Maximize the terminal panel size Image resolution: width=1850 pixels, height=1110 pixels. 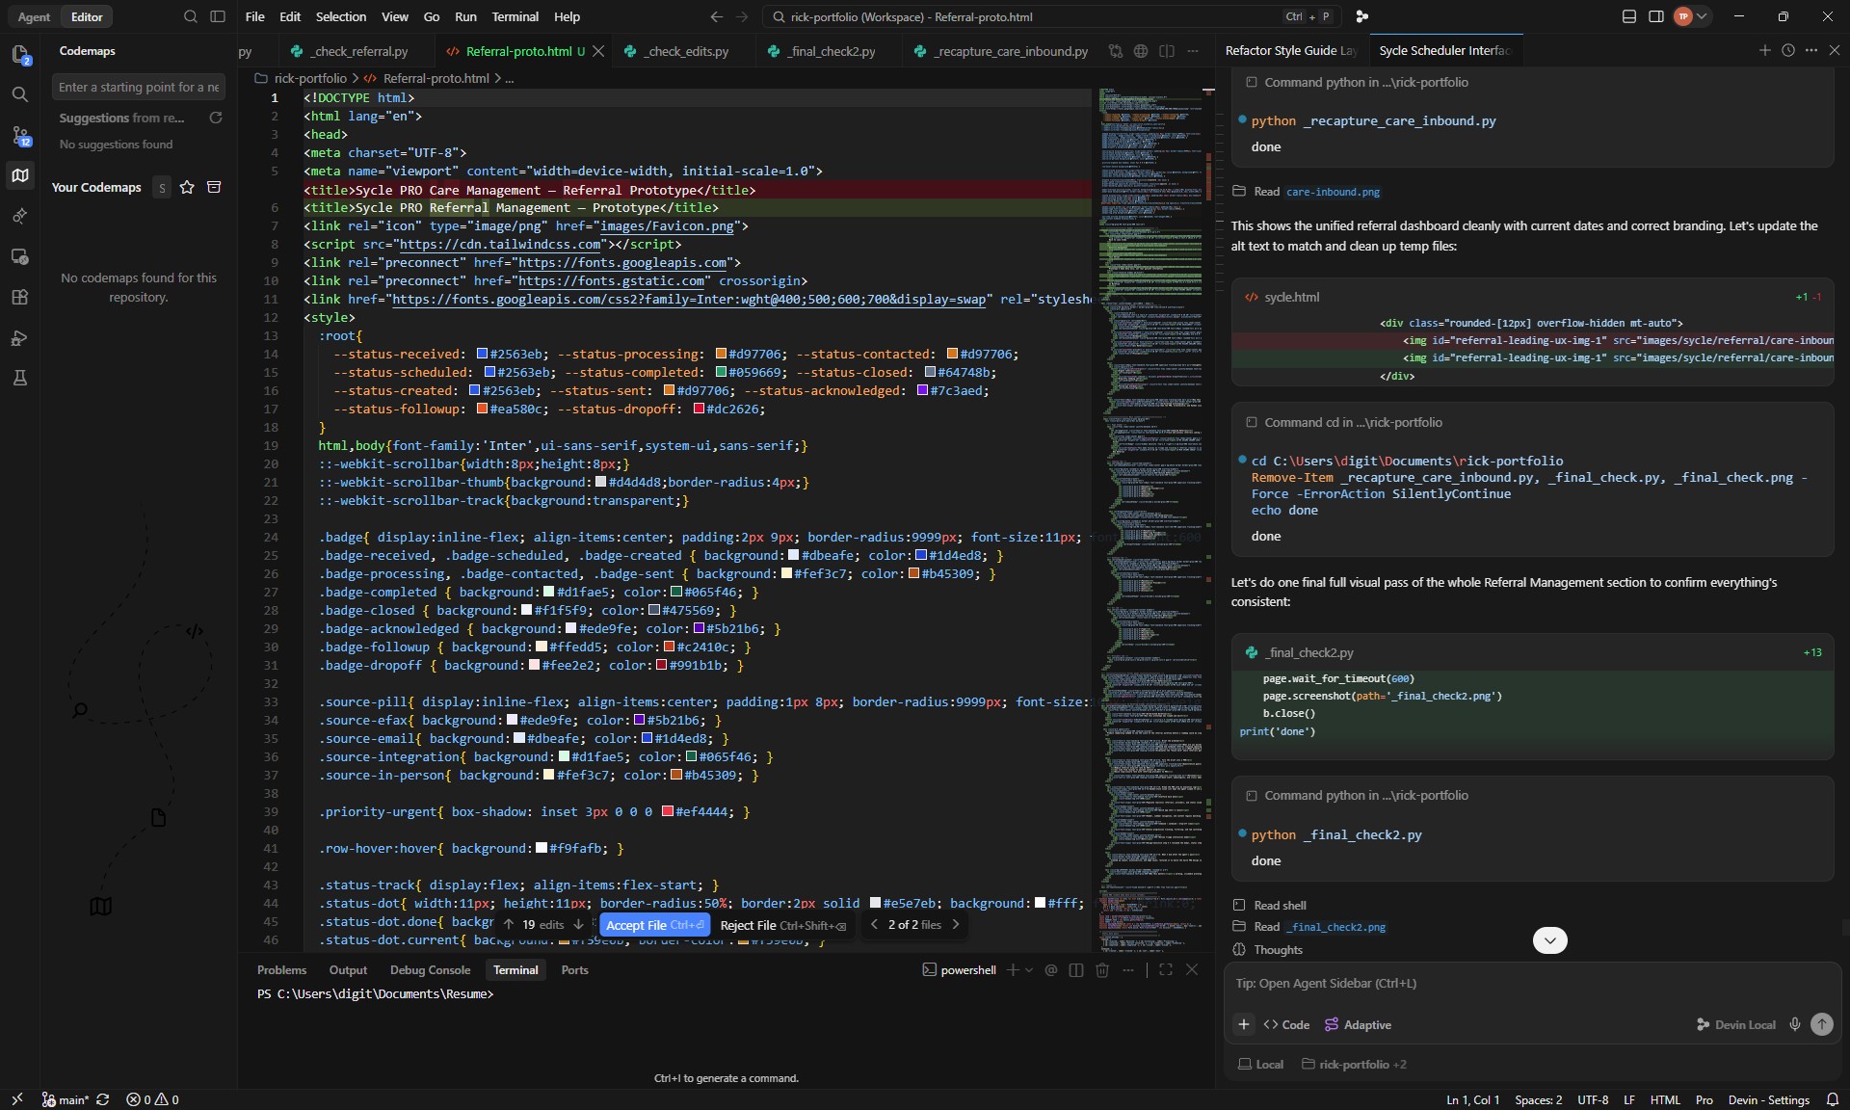1166,970
